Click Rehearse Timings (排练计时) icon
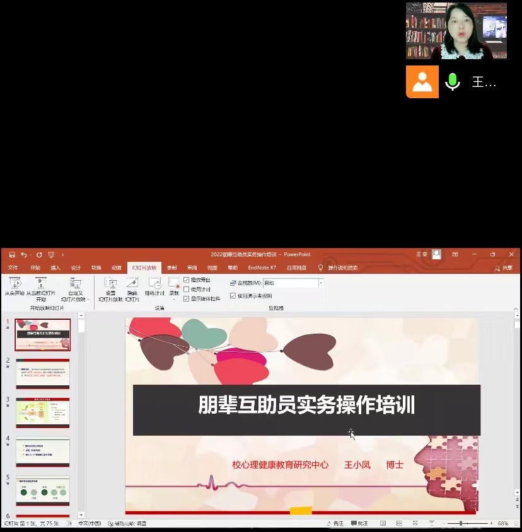The image size is (522, 532). (x=154, y=285)
